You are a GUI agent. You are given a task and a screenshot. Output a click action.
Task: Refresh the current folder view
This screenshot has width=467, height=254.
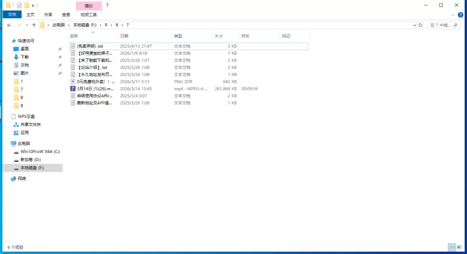tap(421, 26)
